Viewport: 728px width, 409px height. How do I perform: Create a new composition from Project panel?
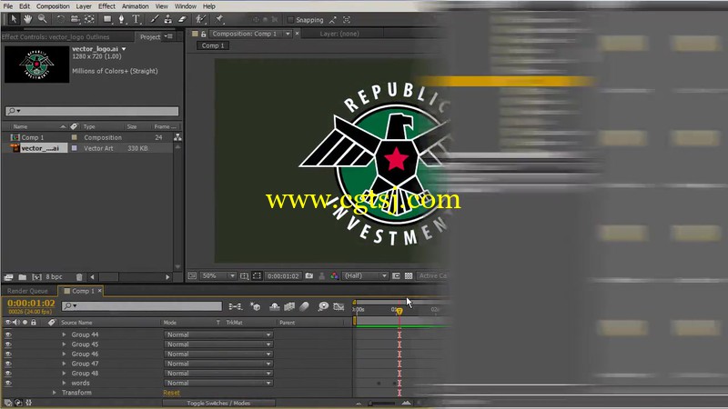(x=36, y=277)
